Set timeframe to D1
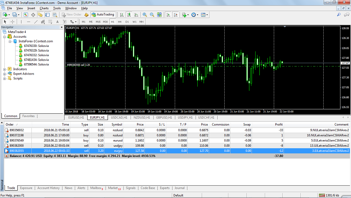This screenshot has width=351, height=198. (127, 22)
